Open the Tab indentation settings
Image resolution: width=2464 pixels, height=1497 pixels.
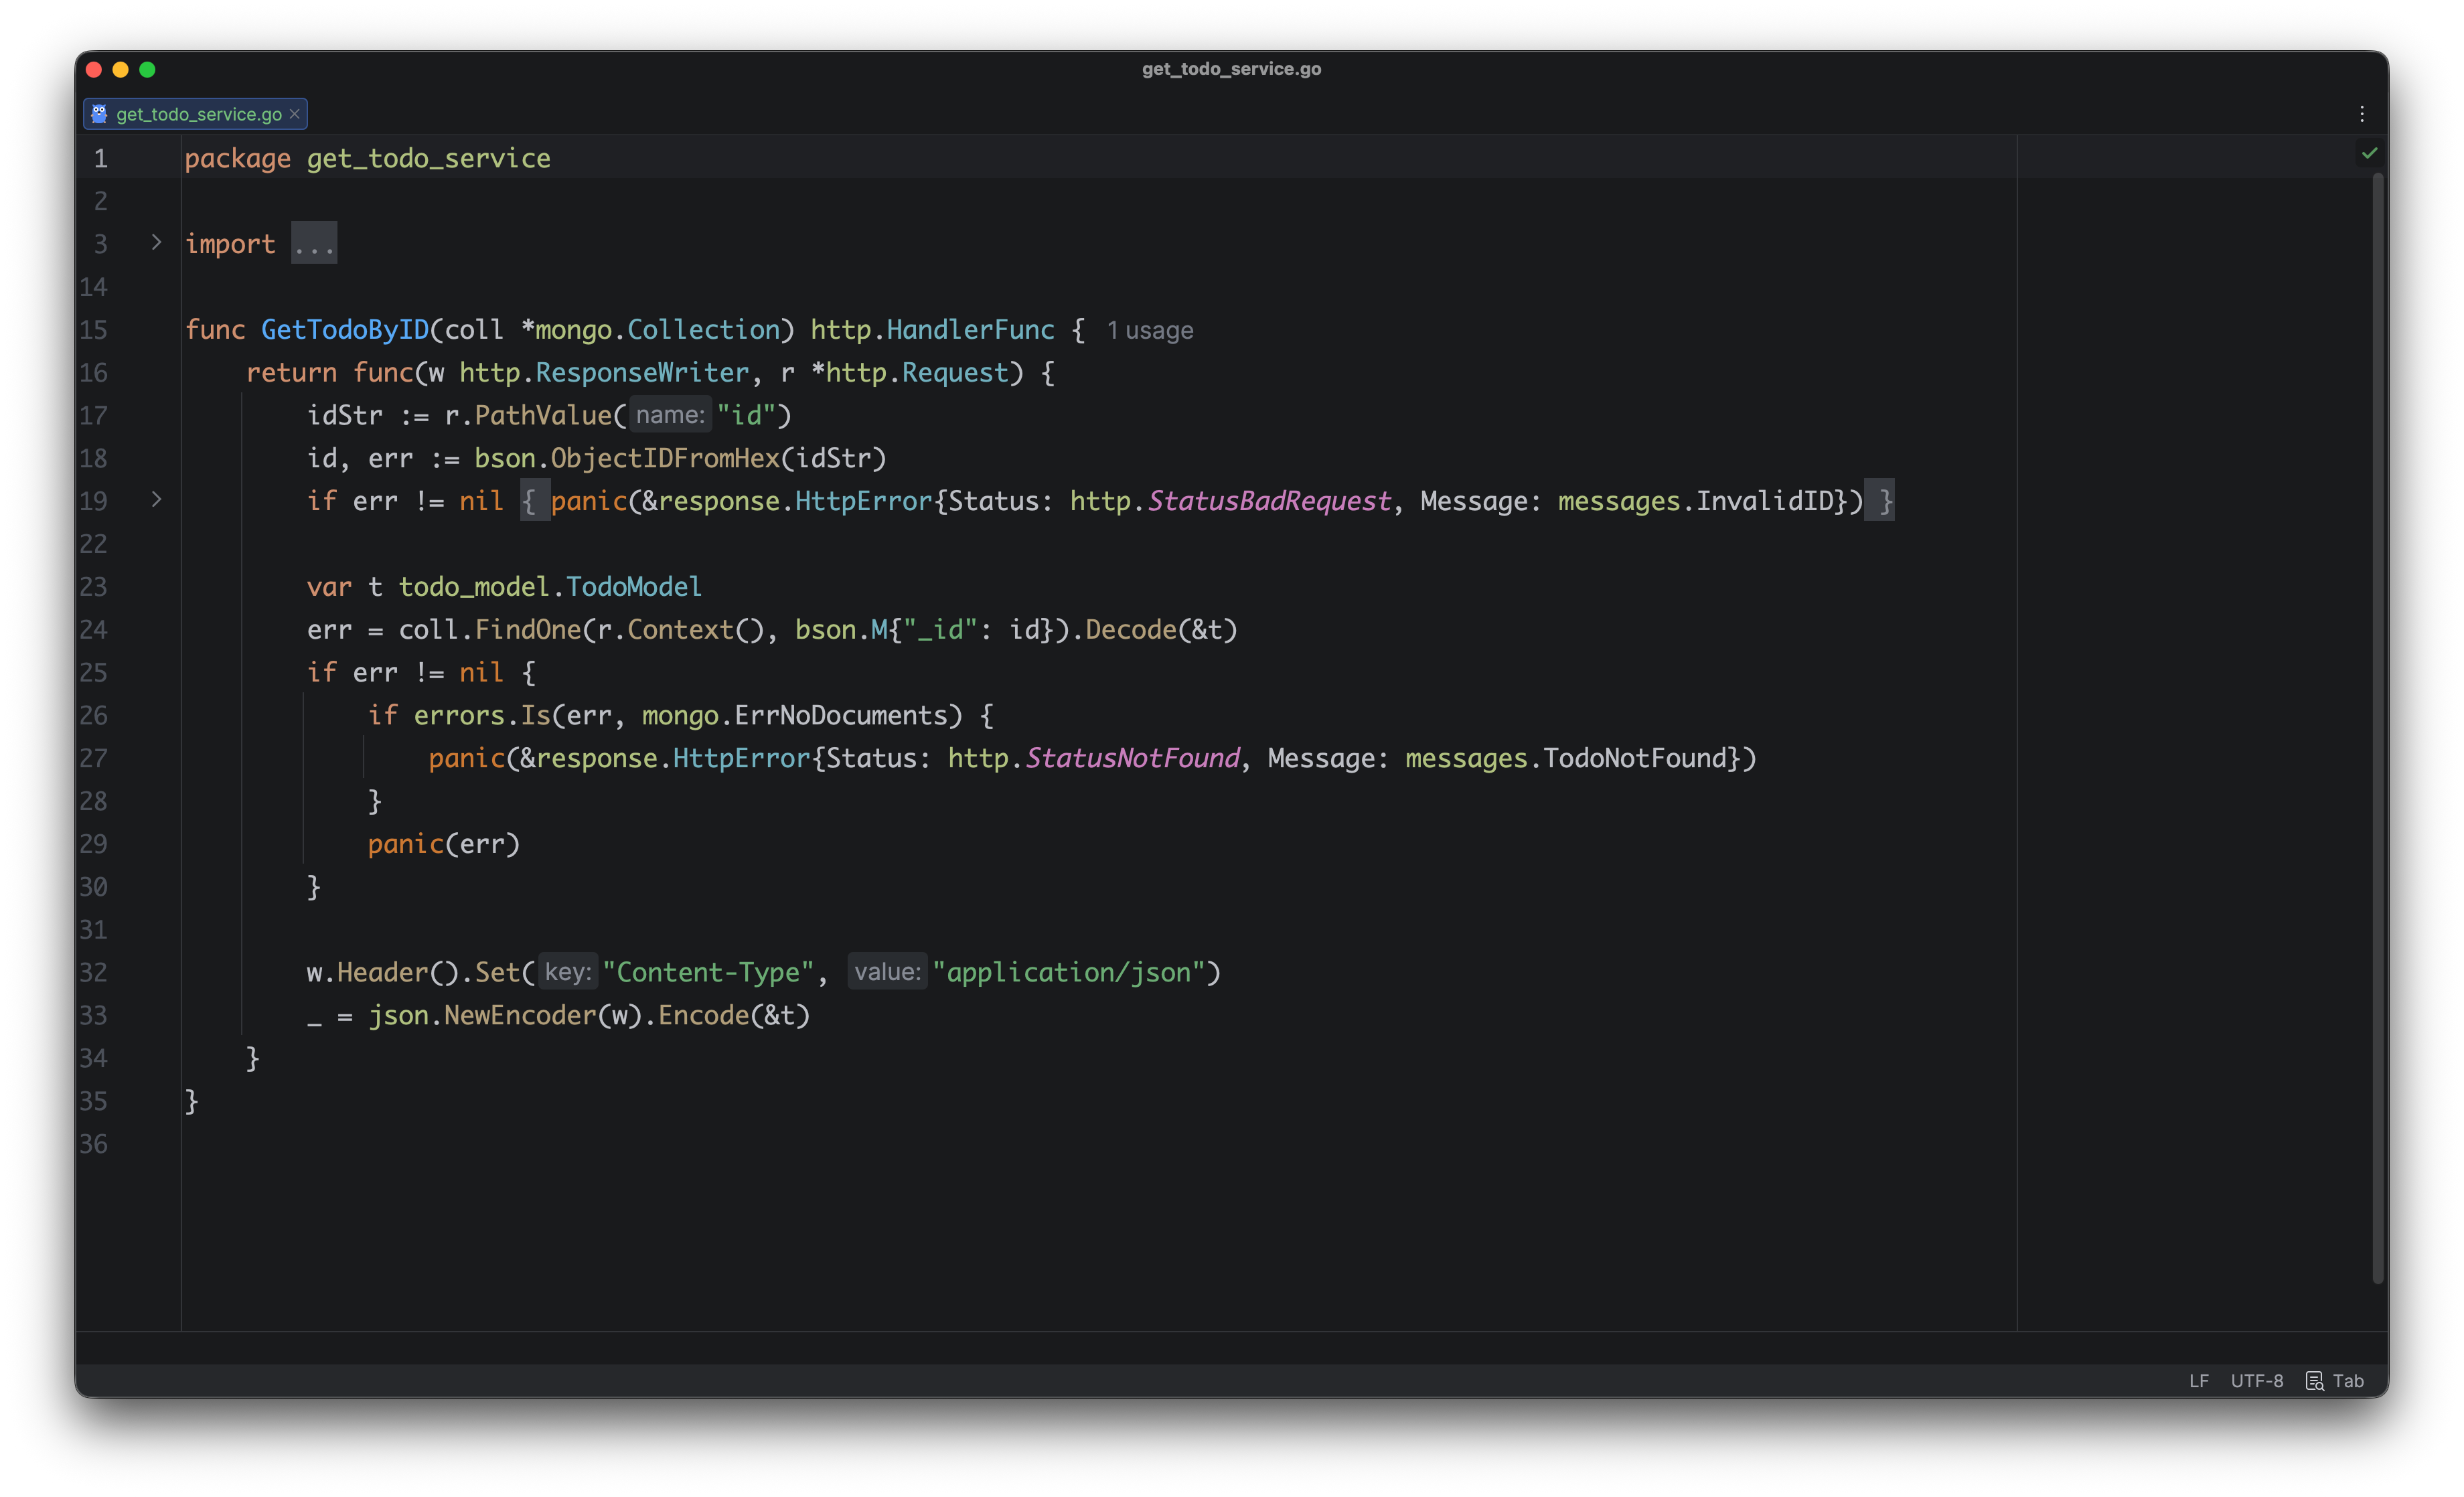(2348, 1381)
